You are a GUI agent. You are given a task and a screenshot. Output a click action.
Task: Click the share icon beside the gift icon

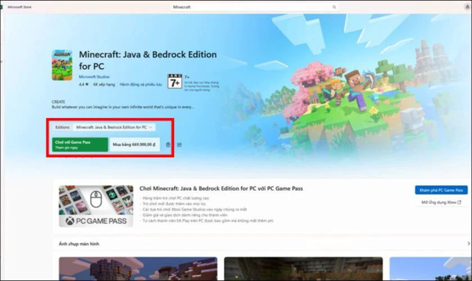pos(179,144)
